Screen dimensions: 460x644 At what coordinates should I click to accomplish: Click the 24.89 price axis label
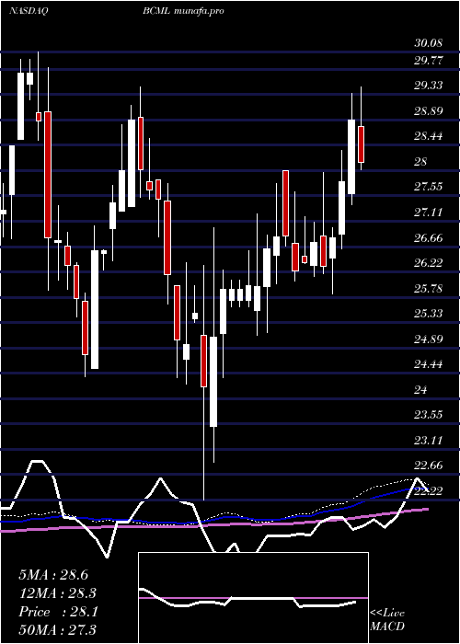429,339
